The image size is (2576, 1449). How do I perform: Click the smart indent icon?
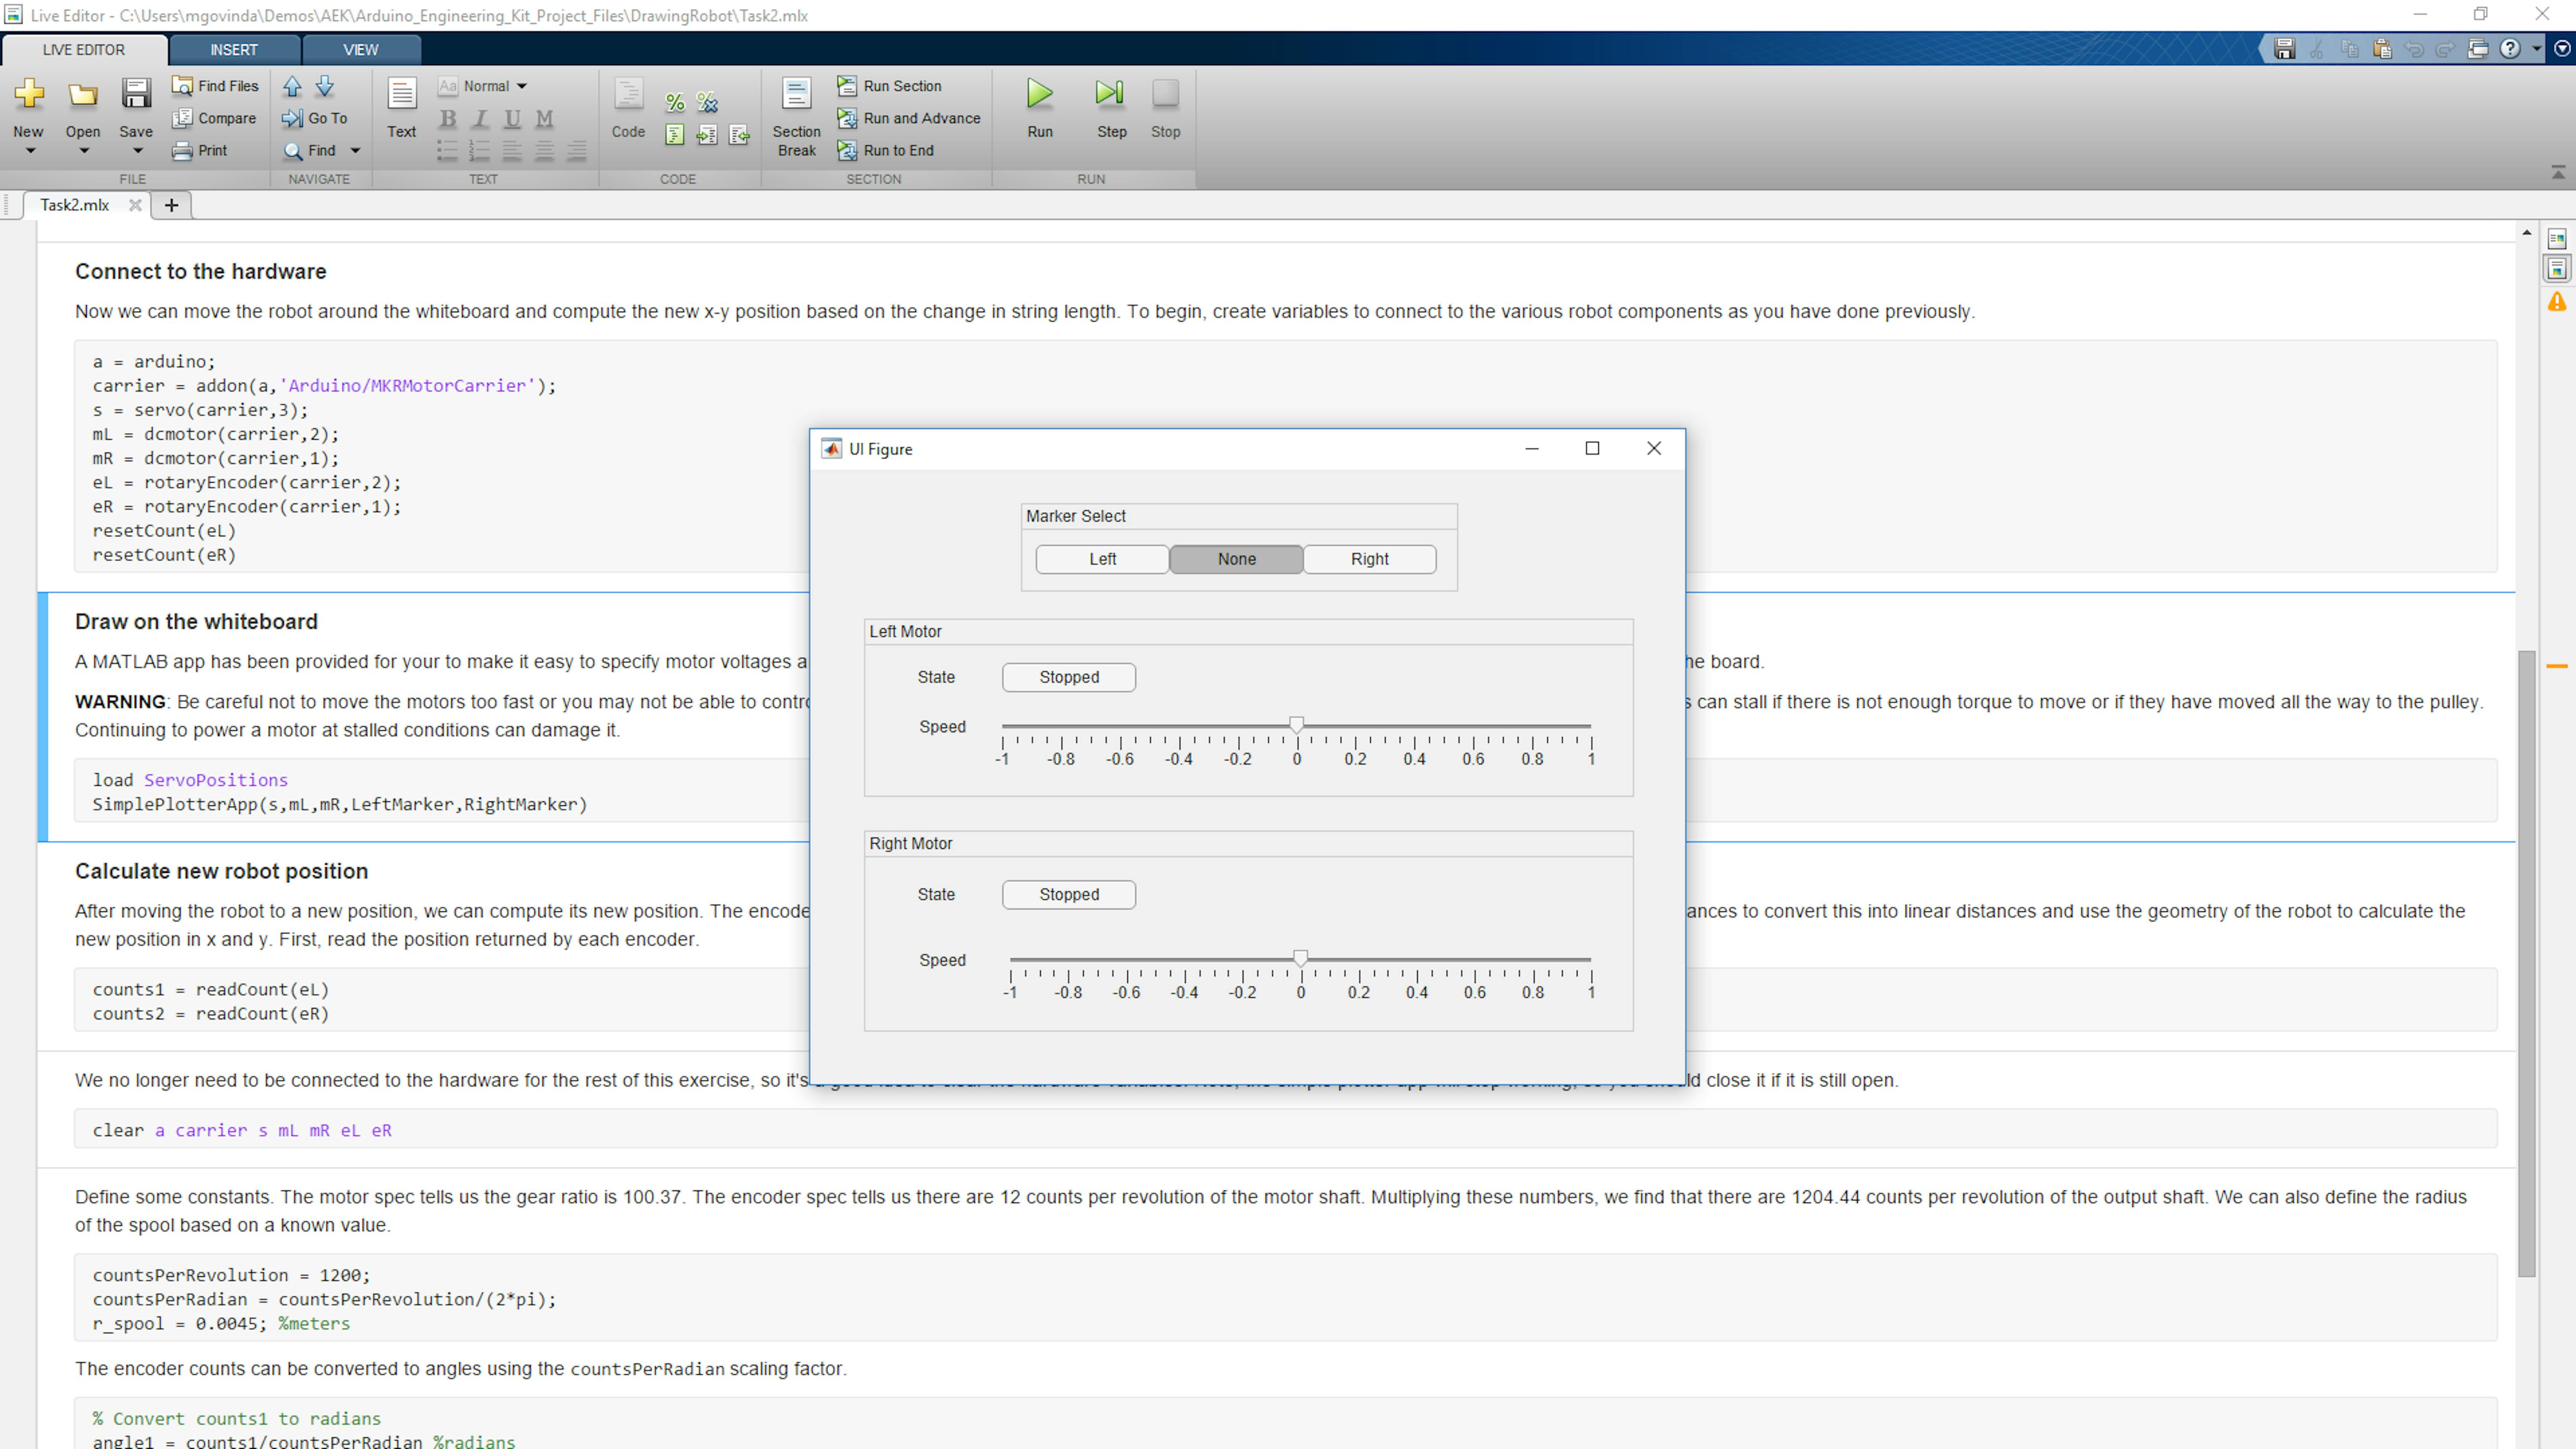coord(675,135)
